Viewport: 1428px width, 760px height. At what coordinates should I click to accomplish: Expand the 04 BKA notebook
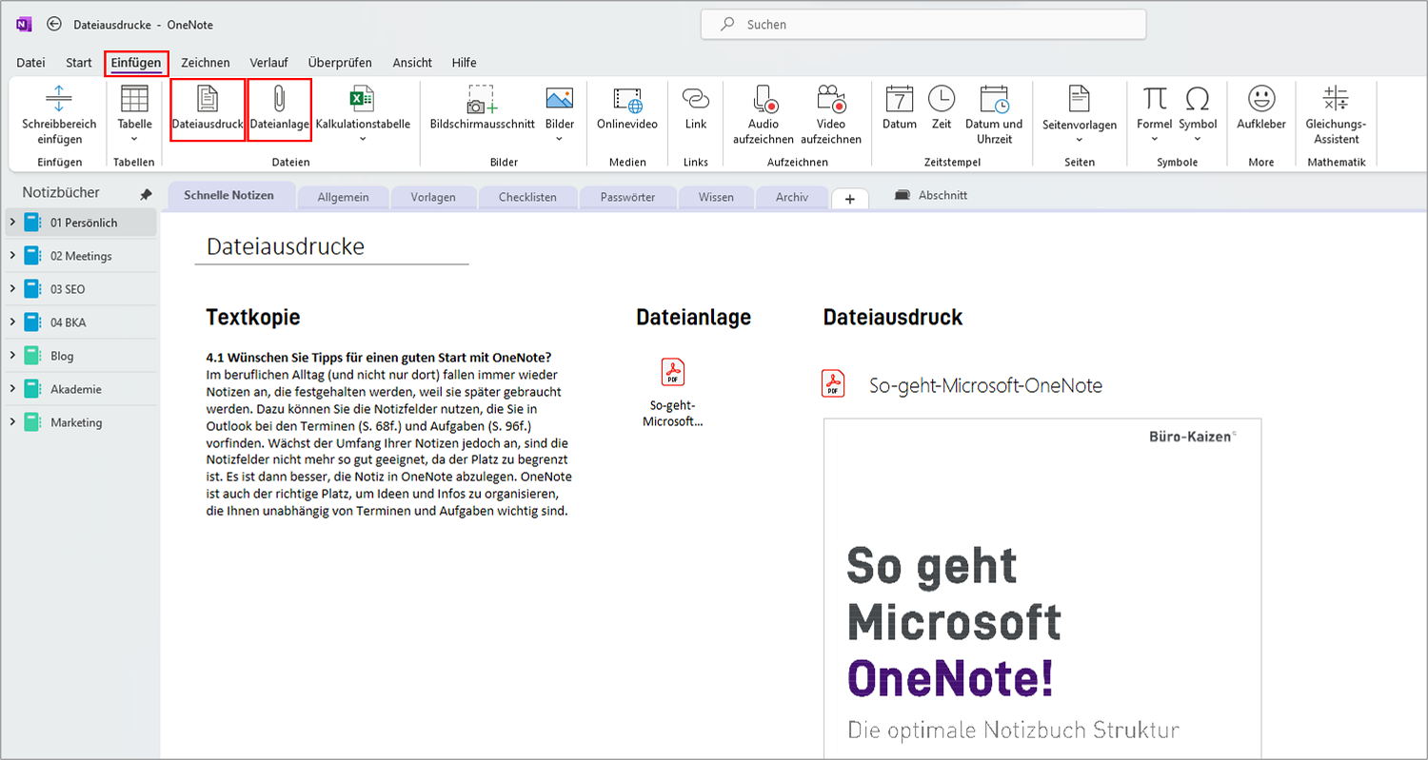coord(12,322)
